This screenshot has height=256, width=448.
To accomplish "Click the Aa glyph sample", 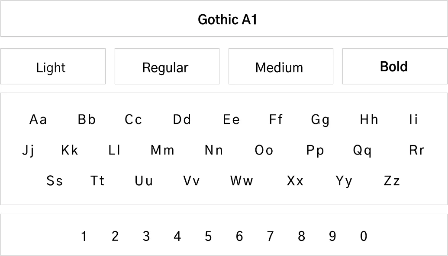I will (38, 120).
